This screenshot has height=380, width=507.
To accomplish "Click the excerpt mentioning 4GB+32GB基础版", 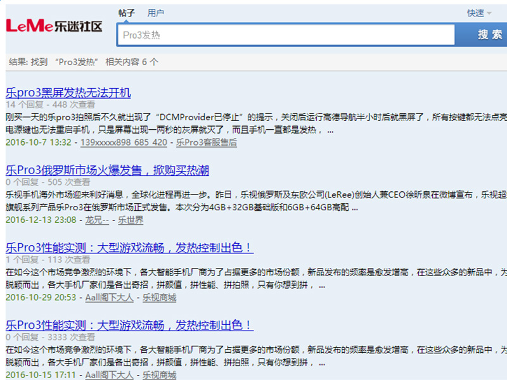I will [257, 201].
